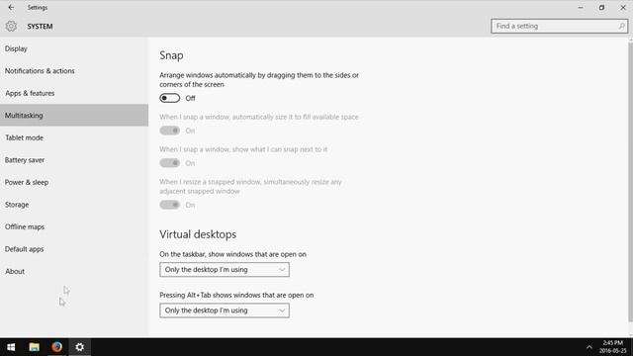The width and height of the screenshot is (633, 356).
Task: Minimize the Settings window
Action: coord(581,7)
